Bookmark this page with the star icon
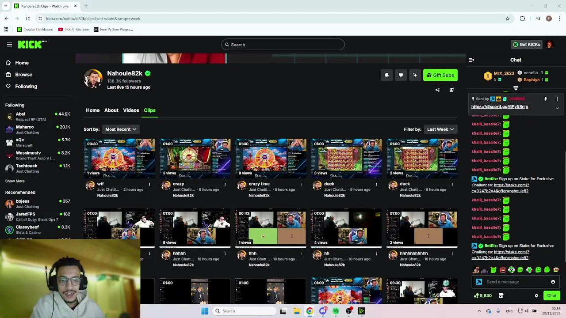Viewport: 566px width, 318px height. (508, 19)
